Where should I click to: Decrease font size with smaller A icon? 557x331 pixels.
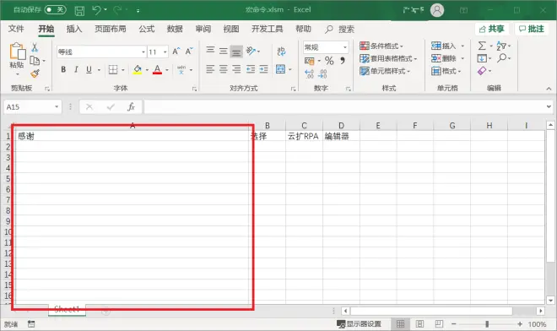[189, 52]
